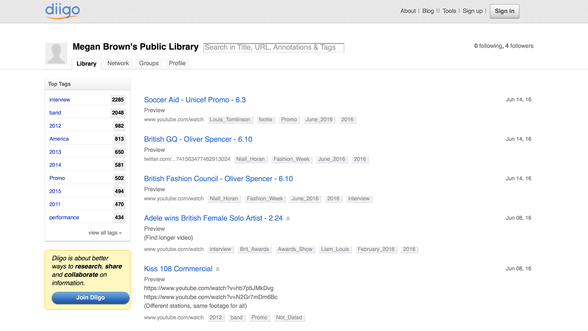Click the Join Diigo button
The height and width of the screenshot is (331, 588).
[x=90, y=298]
